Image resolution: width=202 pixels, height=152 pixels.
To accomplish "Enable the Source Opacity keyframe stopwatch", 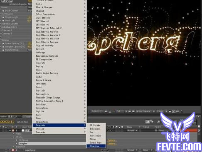I will pos(3,43).
